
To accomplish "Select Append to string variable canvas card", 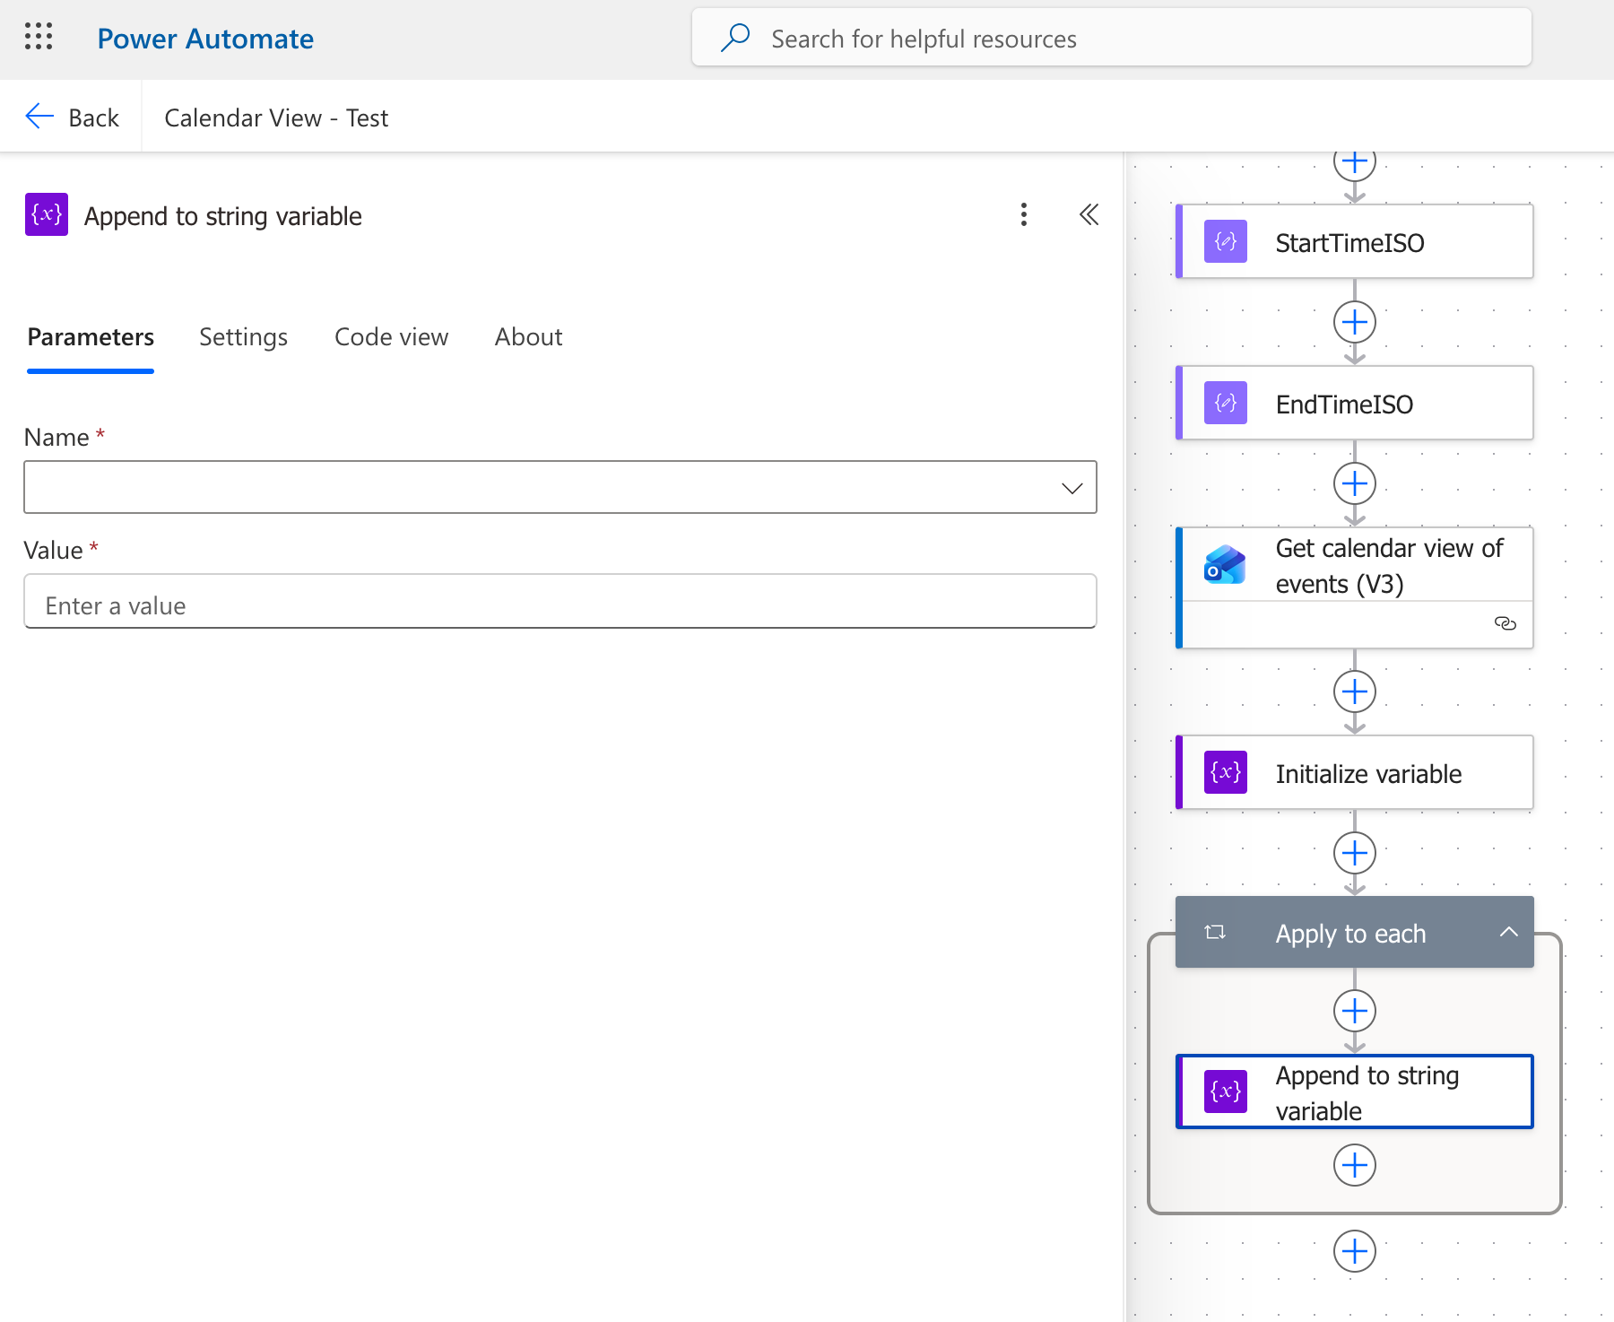I will tap(1354, 1092).
